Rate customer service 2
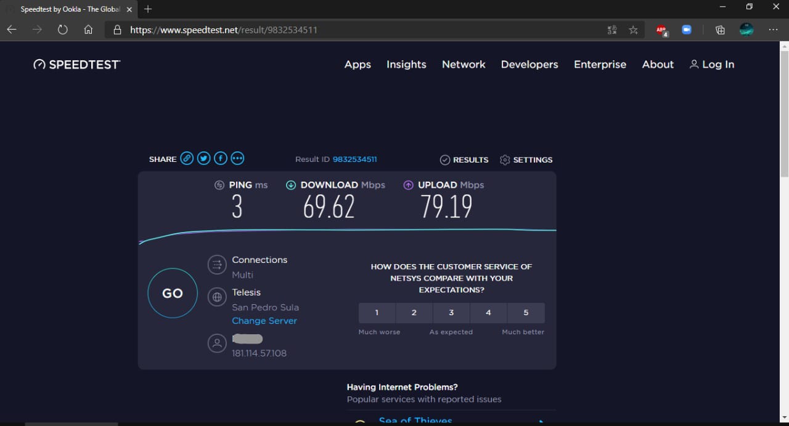This screenshot has width=789, height=426. [414, 313]
